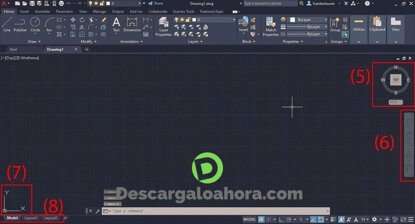Switch to the Annotate ribbon tab
The height and width of the screenshot is (224, 415).
click(x=43, y=11)
